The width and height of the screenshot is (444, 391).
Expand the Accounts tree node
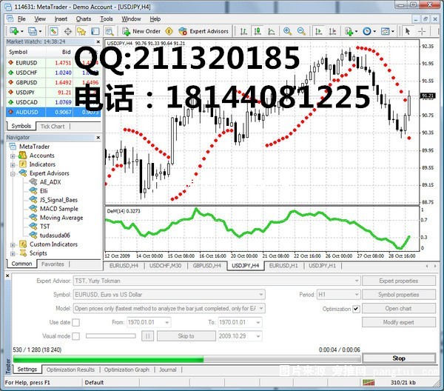(13, 156)
